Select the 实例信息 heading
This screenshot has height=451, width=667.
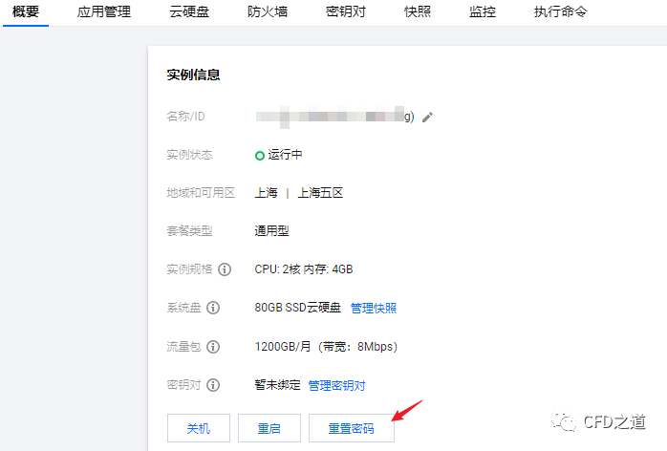coord(193,75)
